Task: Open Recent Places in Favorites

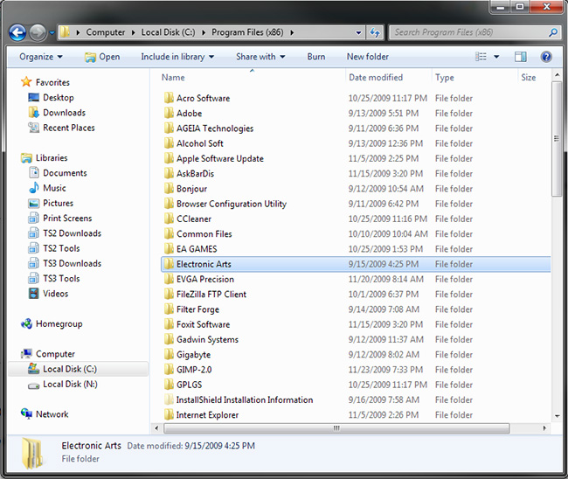Action: point(68,128)
